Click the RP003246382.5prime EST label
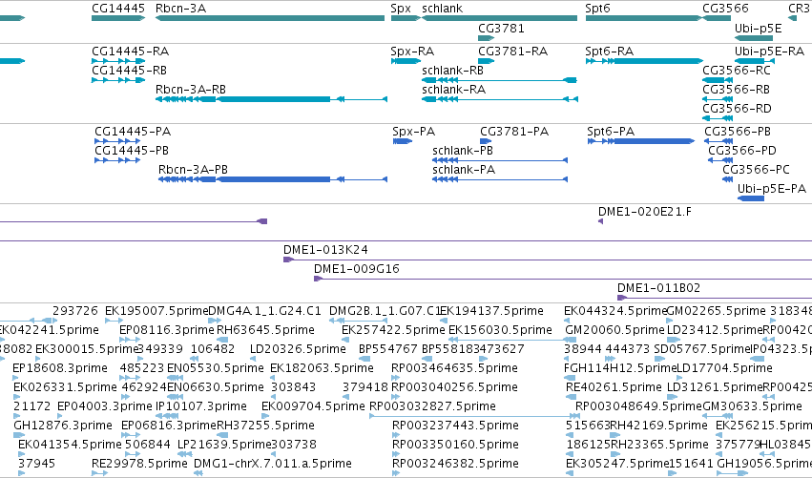Image resolution: width=812 pixels, height=478 pixels. click(455, 465)
